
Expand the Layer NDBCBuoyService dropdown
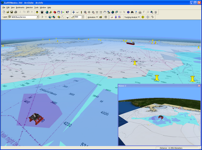[38, 17]
